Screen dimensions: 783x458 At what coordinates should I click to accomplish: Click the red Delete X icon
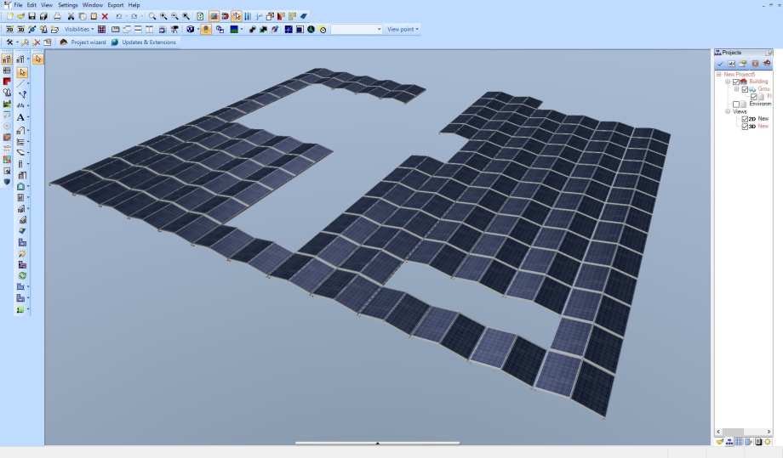click(105, 16)
